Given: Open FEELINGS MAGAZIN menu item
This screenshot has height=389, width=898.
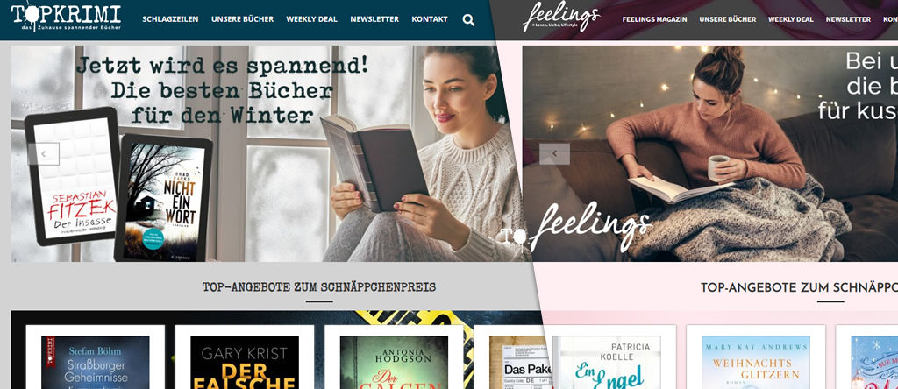Looking at the screenshot, I should [x=654, y=19].
